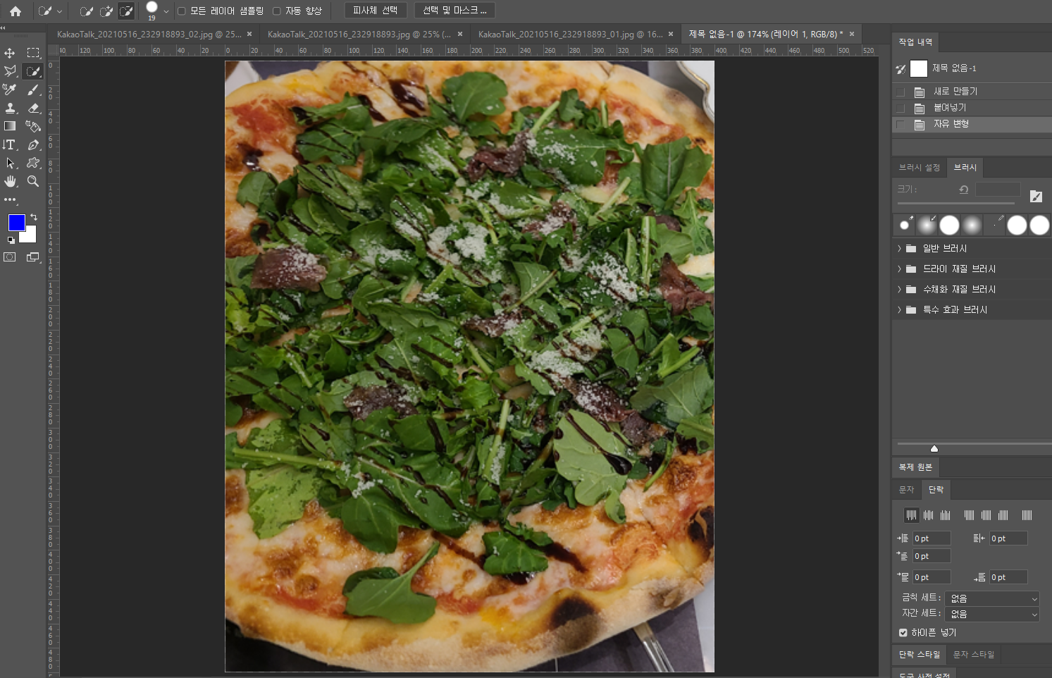The width and height of the screenshot is (1052, 678).
Task: Select the 새로 만들기 history state
Action: (x=972, y=92)
